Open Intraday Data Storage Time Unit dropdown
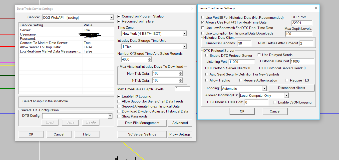 coord(185,46)
